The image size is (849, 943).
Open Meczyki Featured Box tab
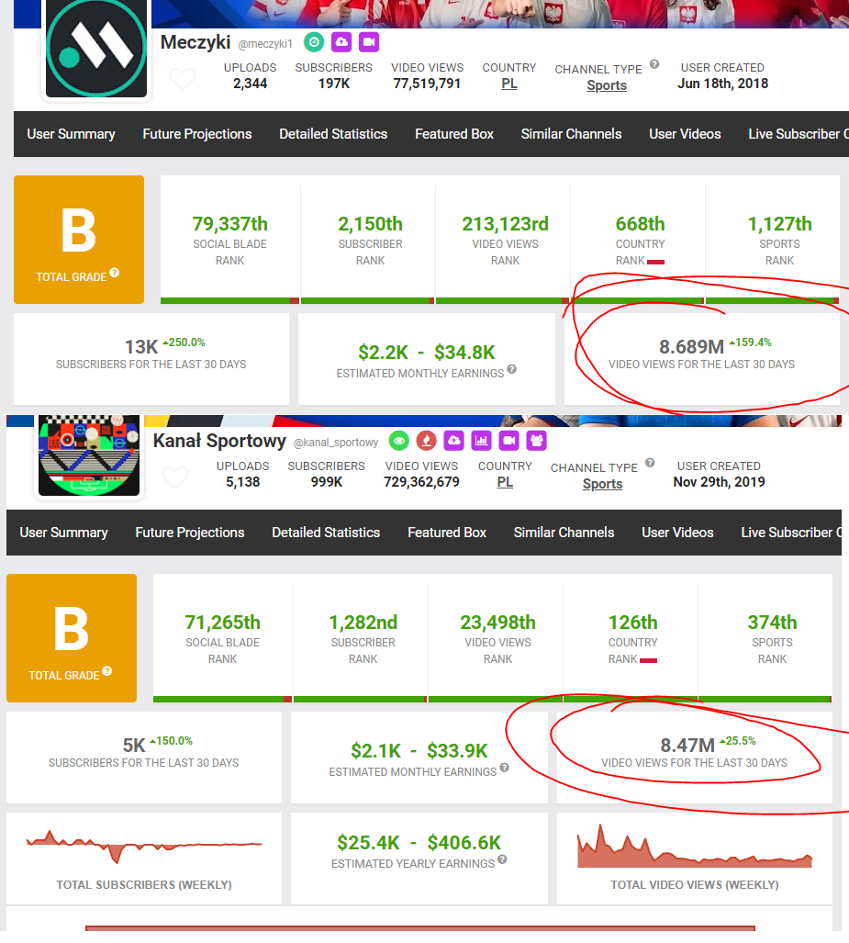pyautogui.click(x=454, y=134)
